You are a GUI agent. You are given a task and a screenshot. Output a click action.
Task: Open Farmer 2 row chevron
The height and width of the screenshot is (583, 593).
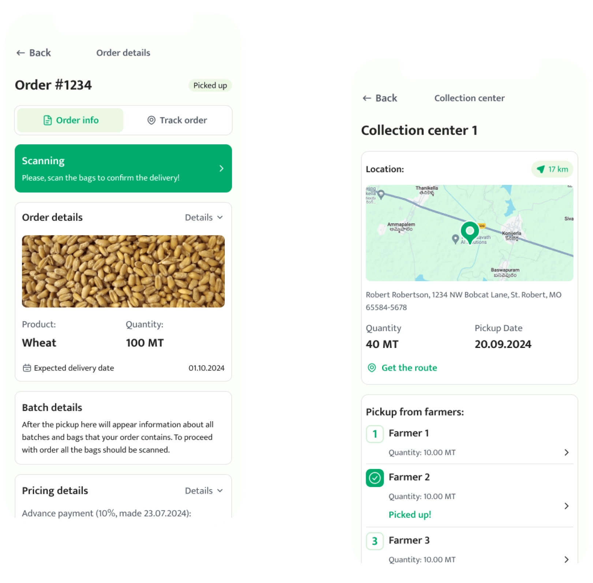(x=566, y=506)
